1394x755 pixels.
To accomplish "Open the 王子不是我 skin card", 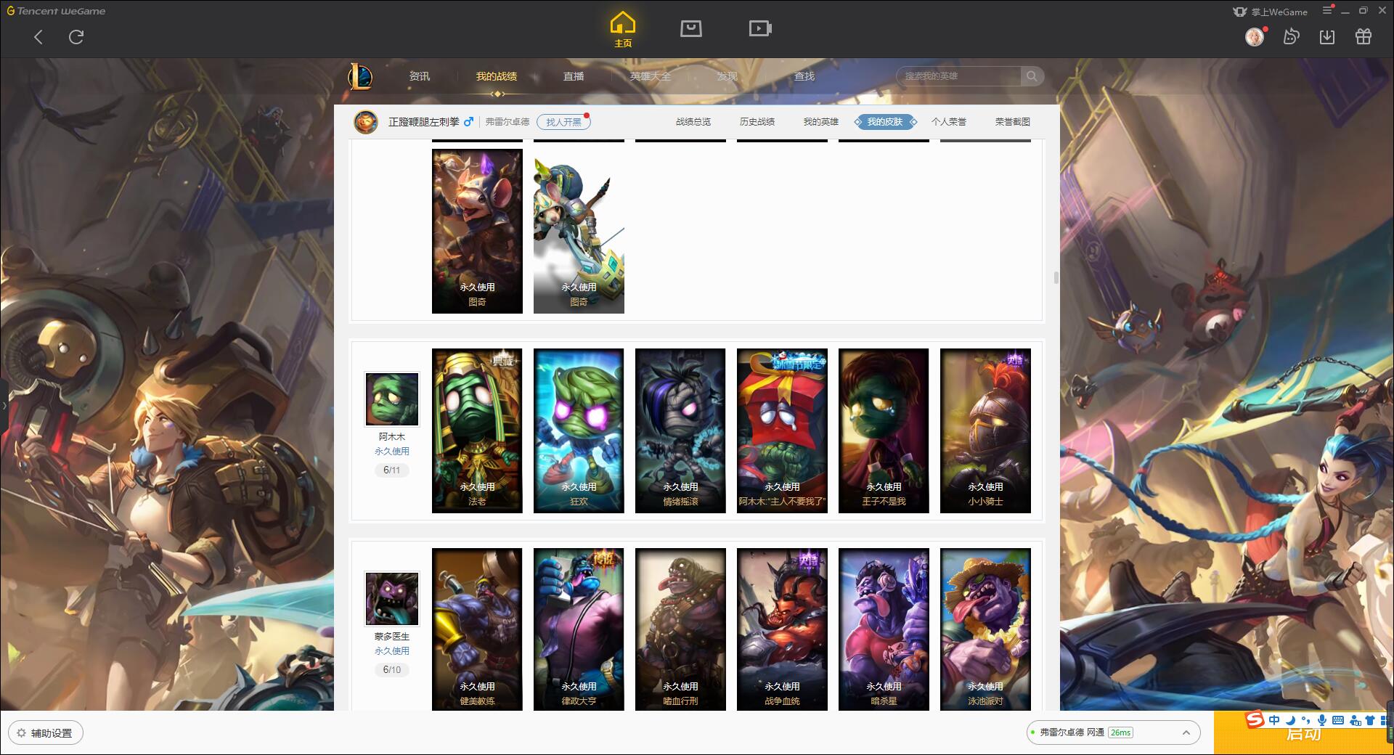I will (884, 430).
